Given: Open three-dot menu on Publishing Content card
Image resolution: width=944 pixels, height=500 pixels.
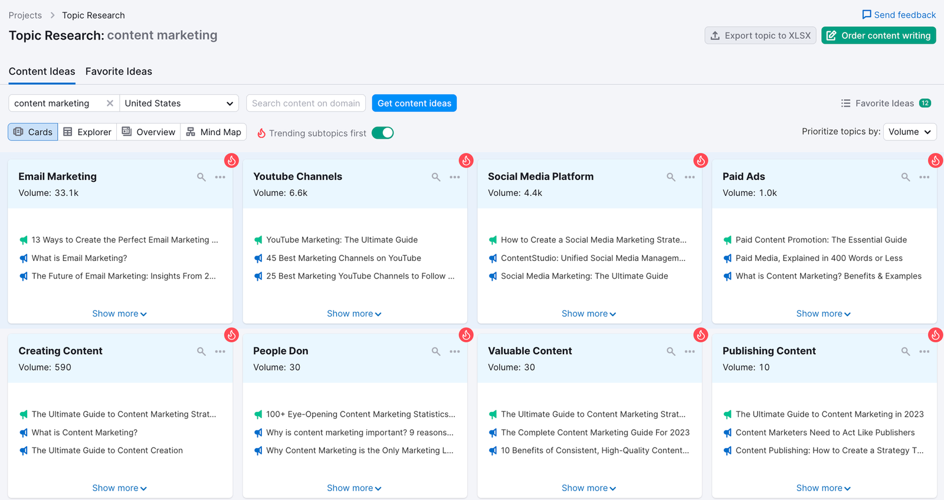Looking at the screenshot, I should point(924,351).
